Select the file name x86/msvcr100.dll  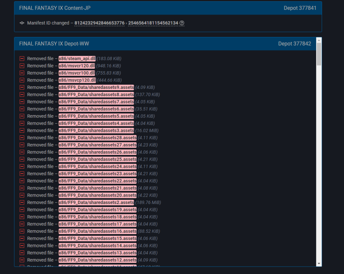[x=77, y=73]
